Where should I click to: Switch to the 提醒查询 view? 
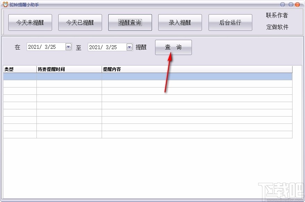click(x=130, y=22)
